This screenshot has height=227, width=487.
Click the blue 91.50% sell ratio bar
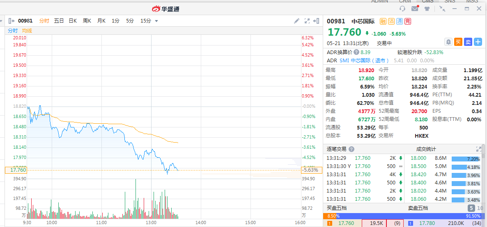(x=410, y=216)
